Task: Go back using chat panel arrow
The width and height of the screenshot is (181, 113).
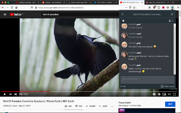Action: (x=123, y=14)
